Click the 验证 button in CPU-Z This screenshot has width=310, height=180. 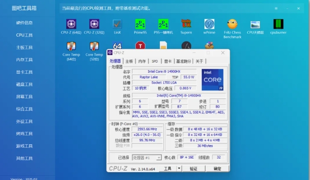(193, 169)
